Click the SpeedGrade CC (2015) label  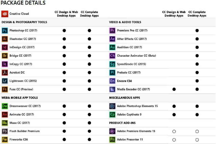click(131, 64)
